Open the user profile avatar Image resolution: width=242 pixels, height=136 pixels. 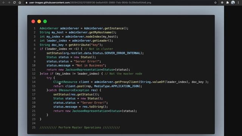tap(233, 3)
